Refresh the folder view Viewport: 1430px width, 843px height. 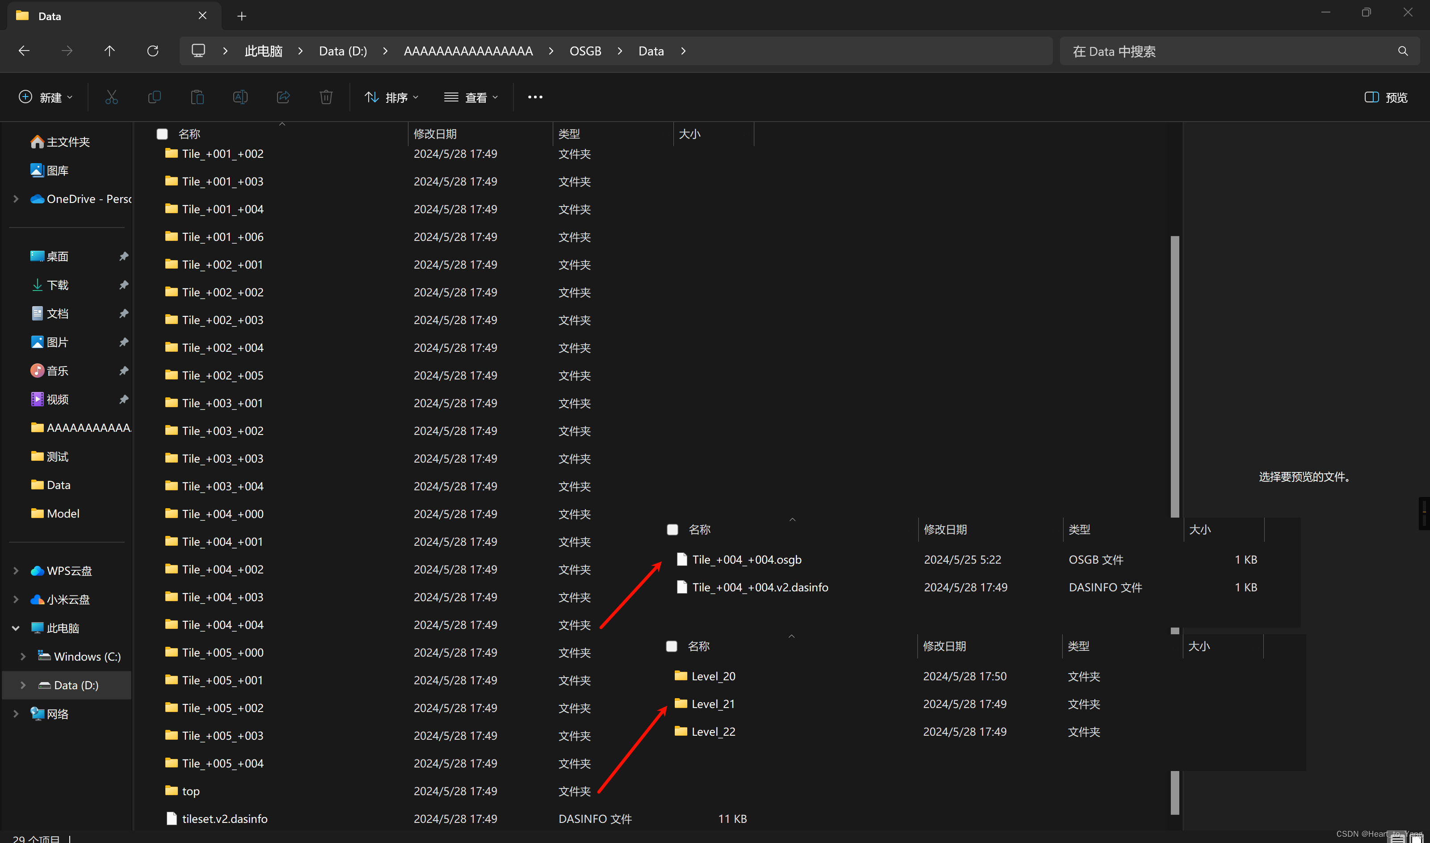152,51
